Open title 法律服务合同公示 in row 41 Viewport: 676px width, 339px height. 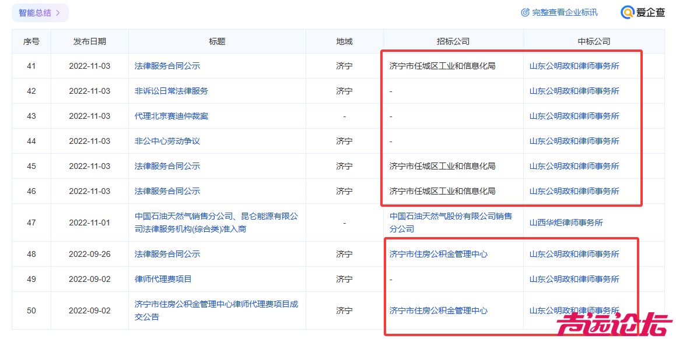[167, 66]
